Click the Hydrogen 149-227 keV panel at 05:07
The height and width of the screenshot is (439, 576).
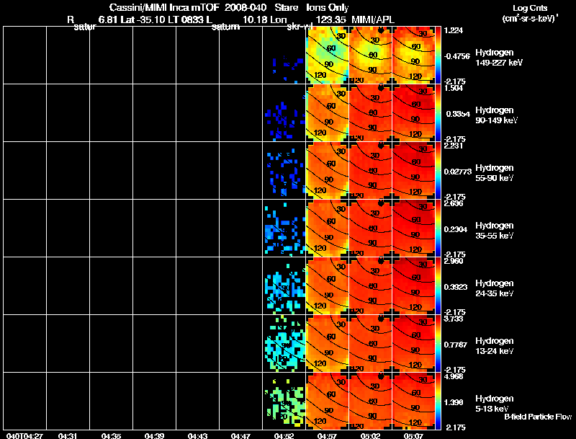coord(413,56)
